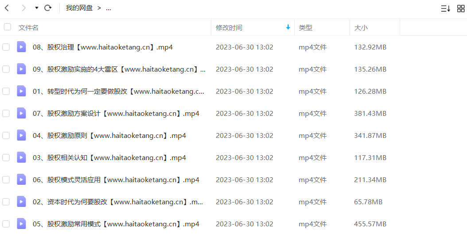Image resolution: width=467 pixels, height=252 pixels.
Task: Click the video icon of 08、股权治理
Action: [x=21, y=47]
